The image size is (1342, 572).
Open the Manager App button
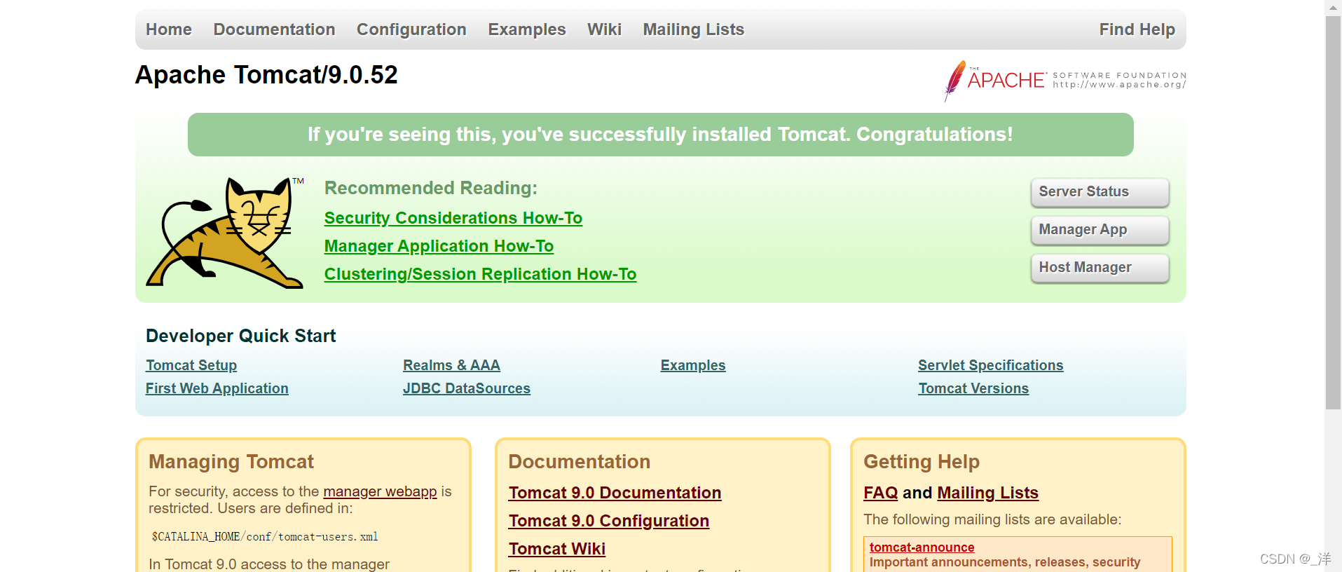(1100, 230)
